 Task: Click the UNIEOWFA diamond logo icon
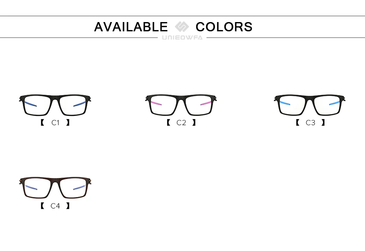182,27
